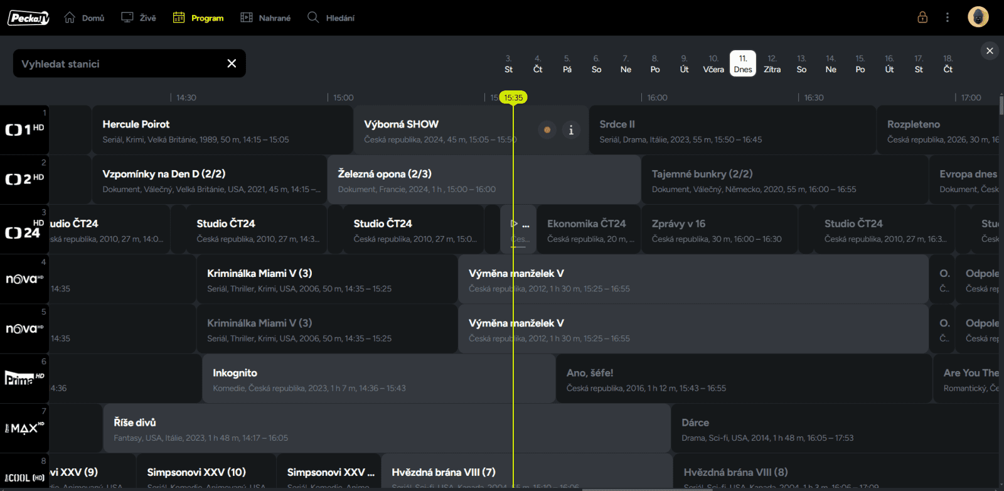Click the vertical scrollbar of guide
This screenshot has height=491, width=1004.
1001,105
